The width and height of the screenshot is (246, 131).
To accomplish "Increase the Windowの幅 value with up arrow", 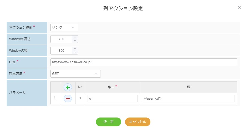I will click(75, 49).
